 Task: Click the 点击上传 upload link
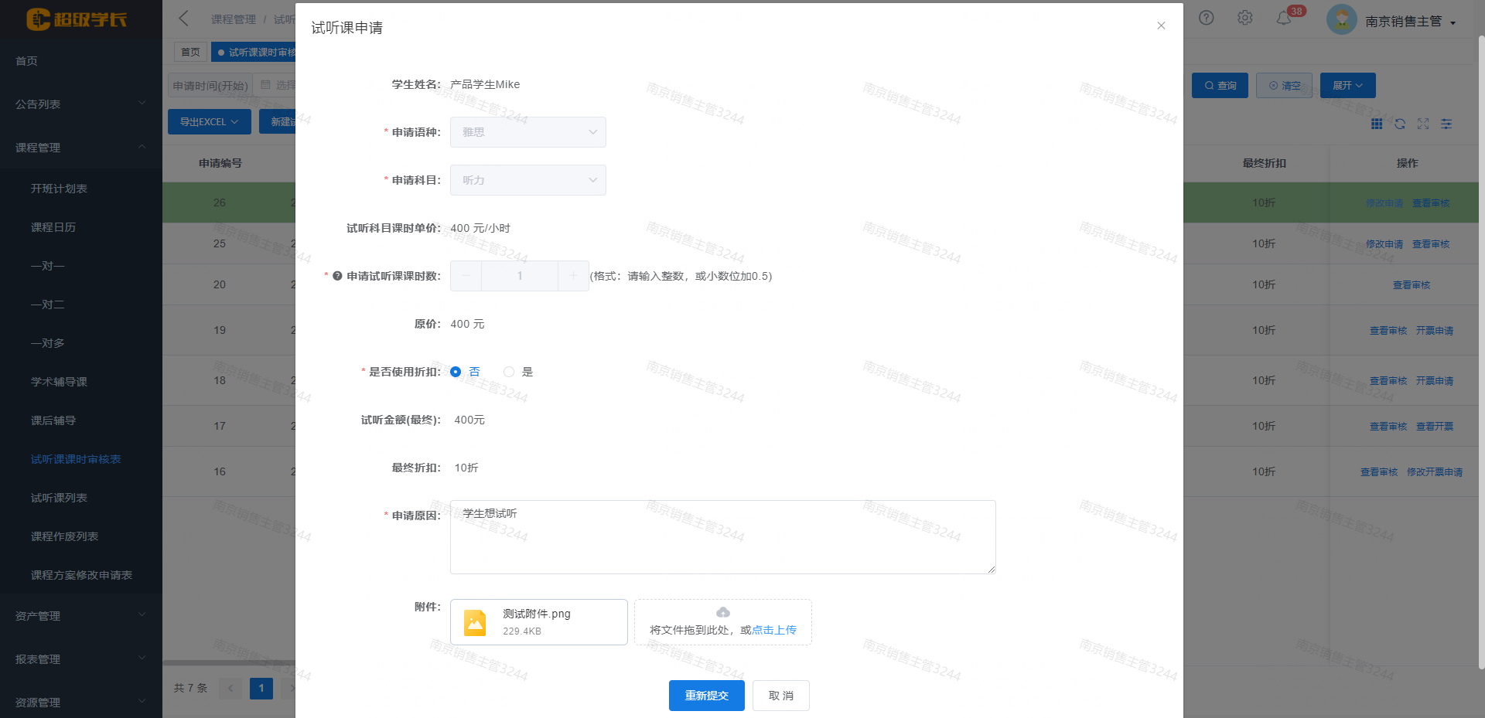coord(773,630)
